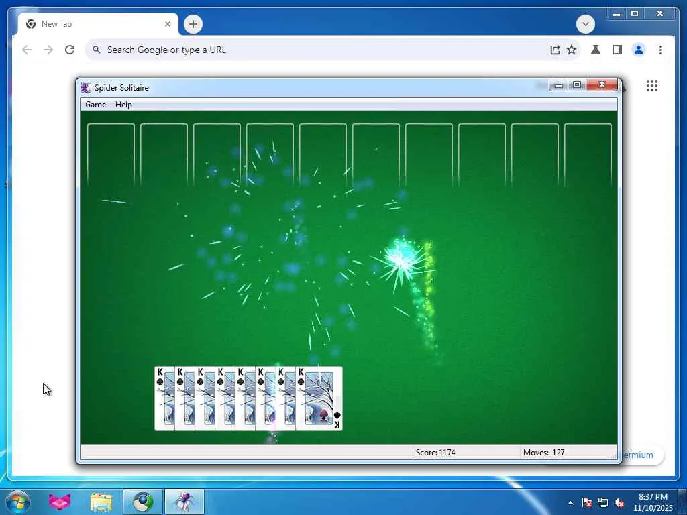
Task: Open the clock showing 8:37 PM
Action: point(653,502)
